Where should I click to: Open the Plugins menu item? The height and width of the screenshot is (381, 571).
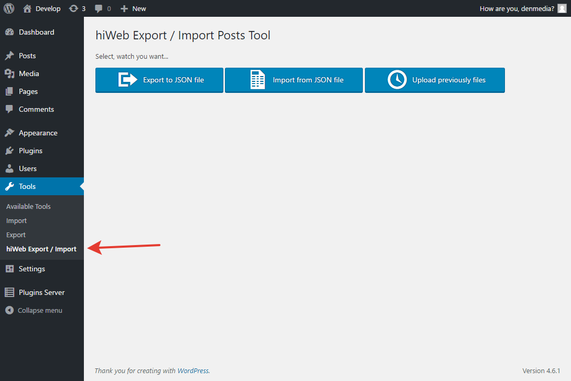[x=42, y=151]
